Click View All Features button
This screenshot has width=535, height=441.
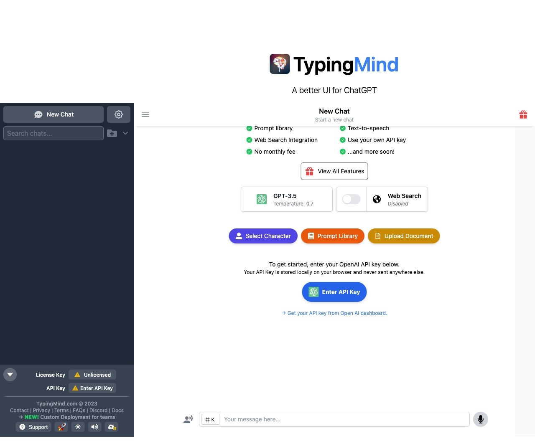click(x=334, y=171)
